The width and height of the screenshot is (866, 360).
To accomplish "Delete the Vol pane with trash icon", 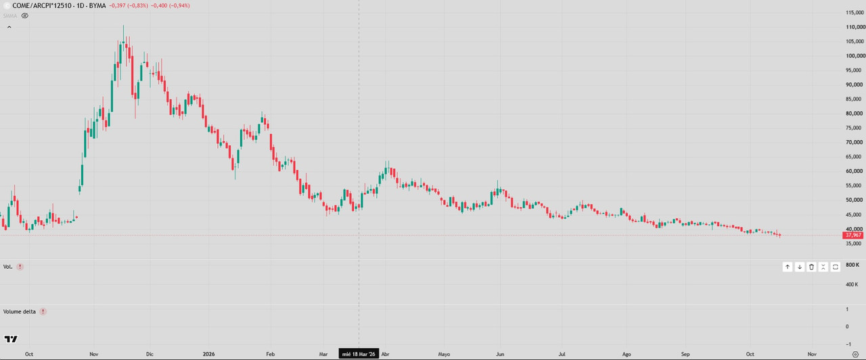I will point(811,267).
